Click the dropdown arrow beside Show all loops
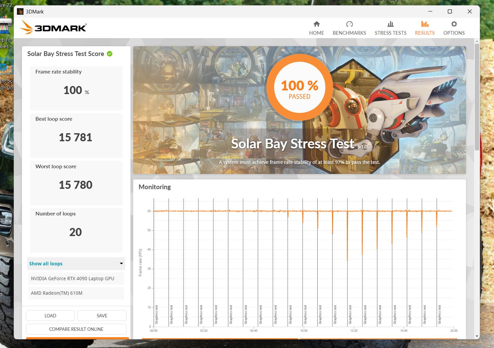Viewport: 494px width, 348px height. pos(121,263)
